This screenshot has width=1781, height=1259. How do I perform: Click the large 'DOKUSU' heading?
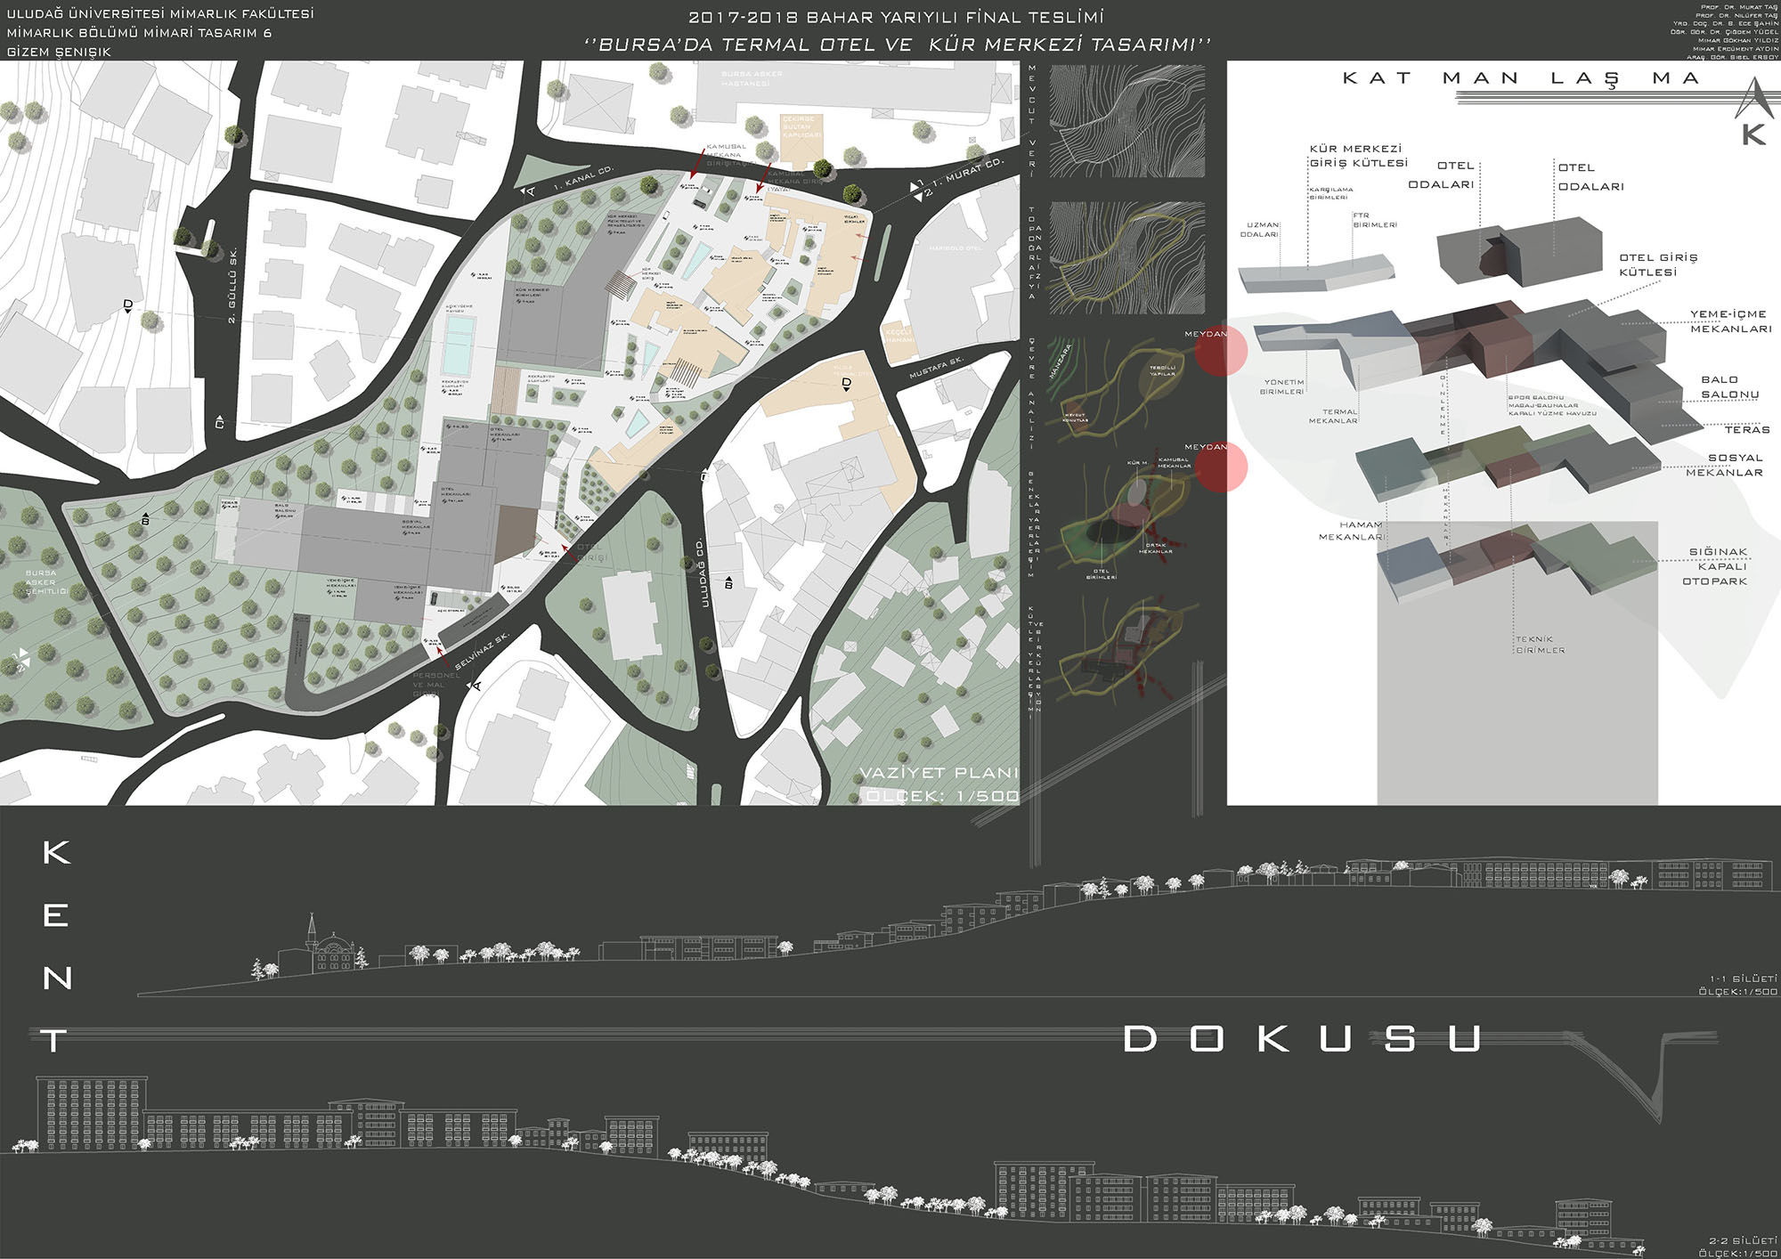1302,1039
